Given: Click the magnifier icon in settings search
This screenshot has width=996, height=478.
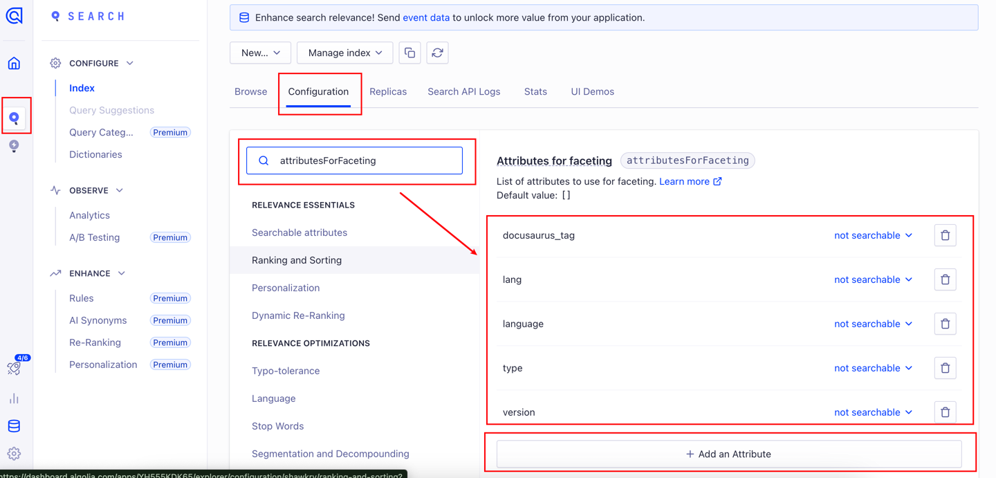Looking at the screenshot, I should 264,160.
